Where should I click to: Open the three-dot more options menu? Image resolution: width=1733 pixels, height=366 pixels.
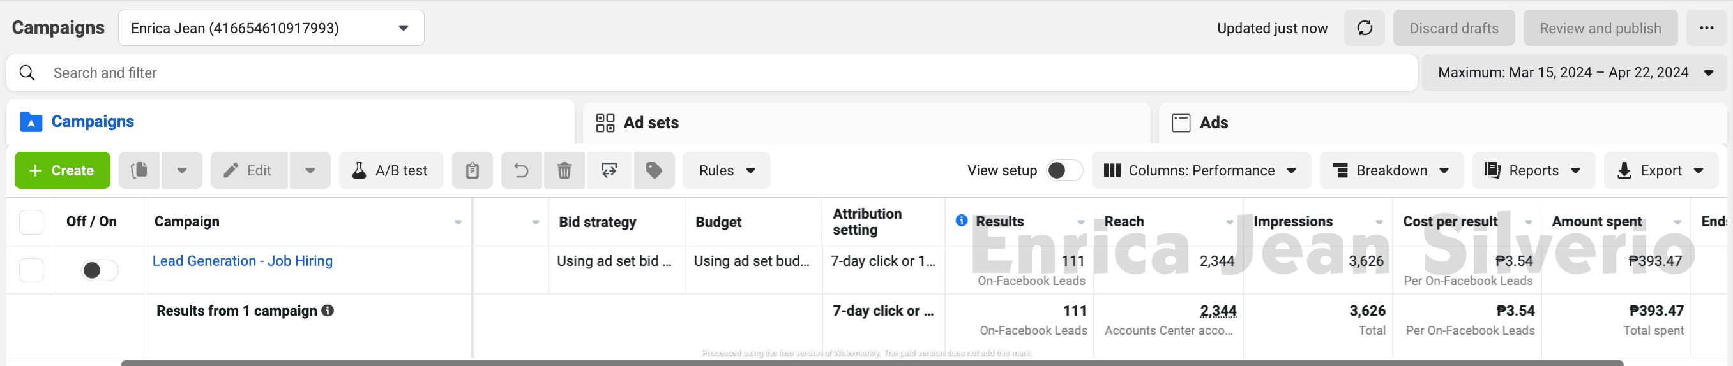pyautogui.click(x=1706, y=28)
